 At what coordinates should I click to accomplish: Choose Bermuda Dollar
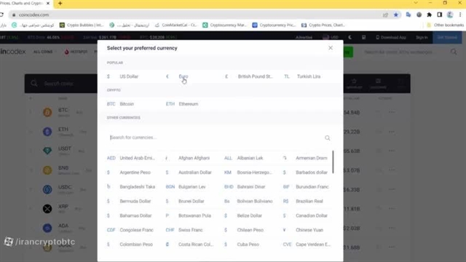point(135,201)
